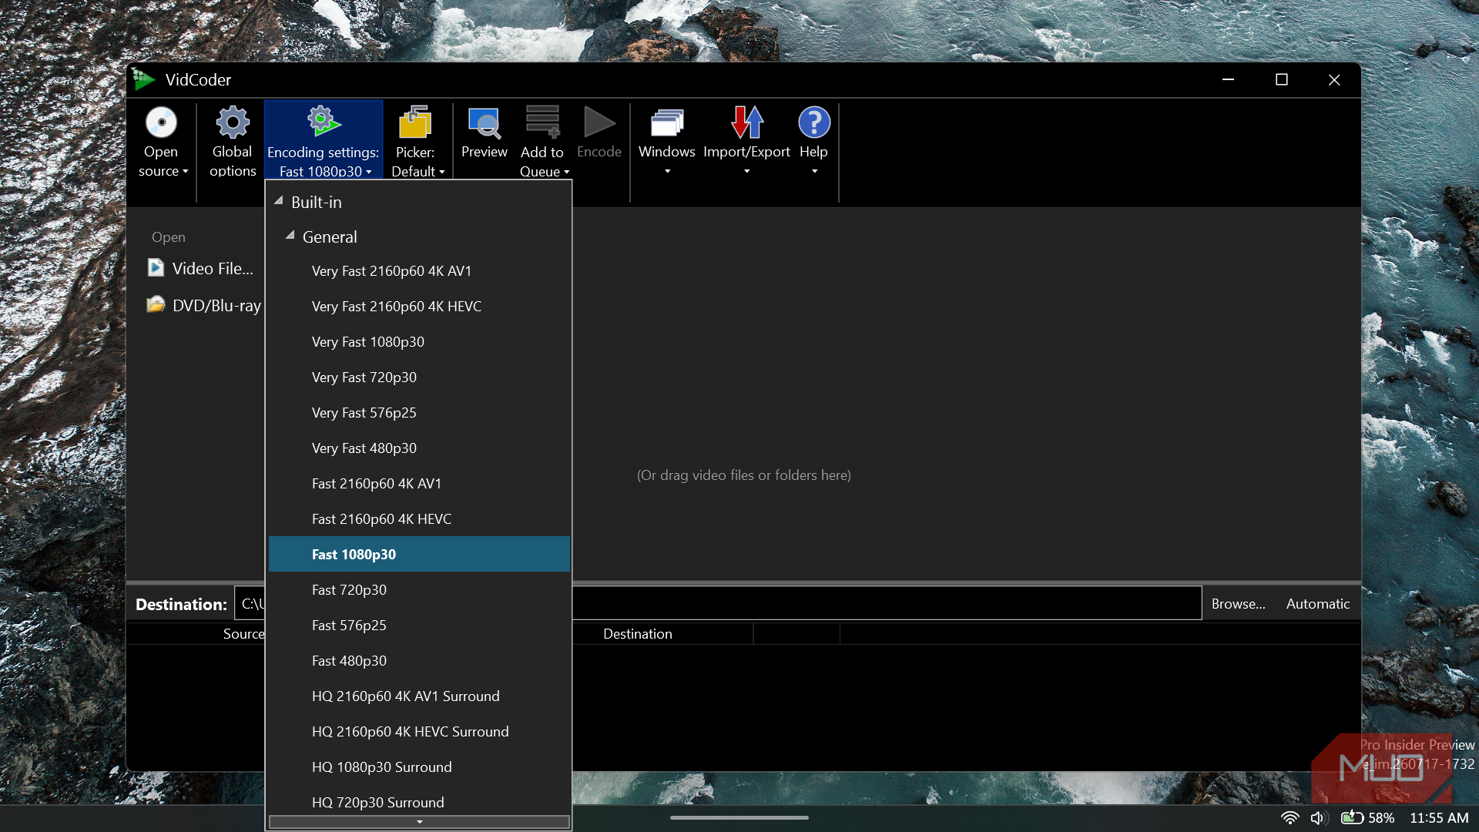
Task: Open the source disc icon
Action: click(x=161, y=122)
